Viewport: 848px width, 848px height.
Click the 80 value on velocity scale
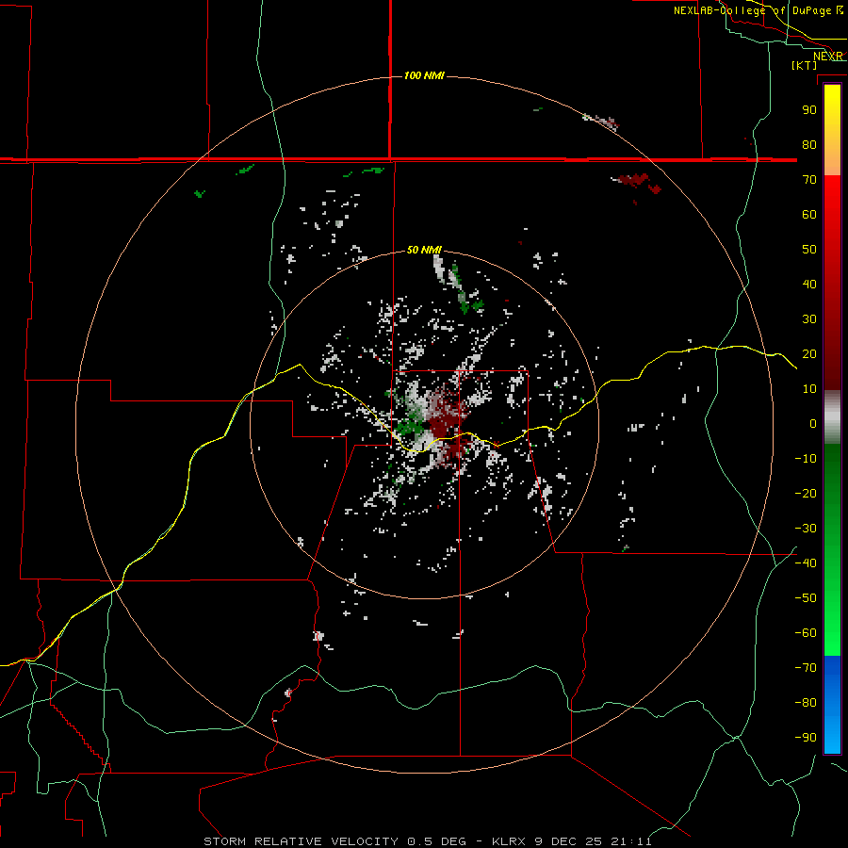click(809, 145)
